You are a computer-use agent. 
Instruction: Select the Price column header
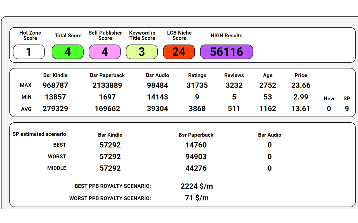click(301, 75)
